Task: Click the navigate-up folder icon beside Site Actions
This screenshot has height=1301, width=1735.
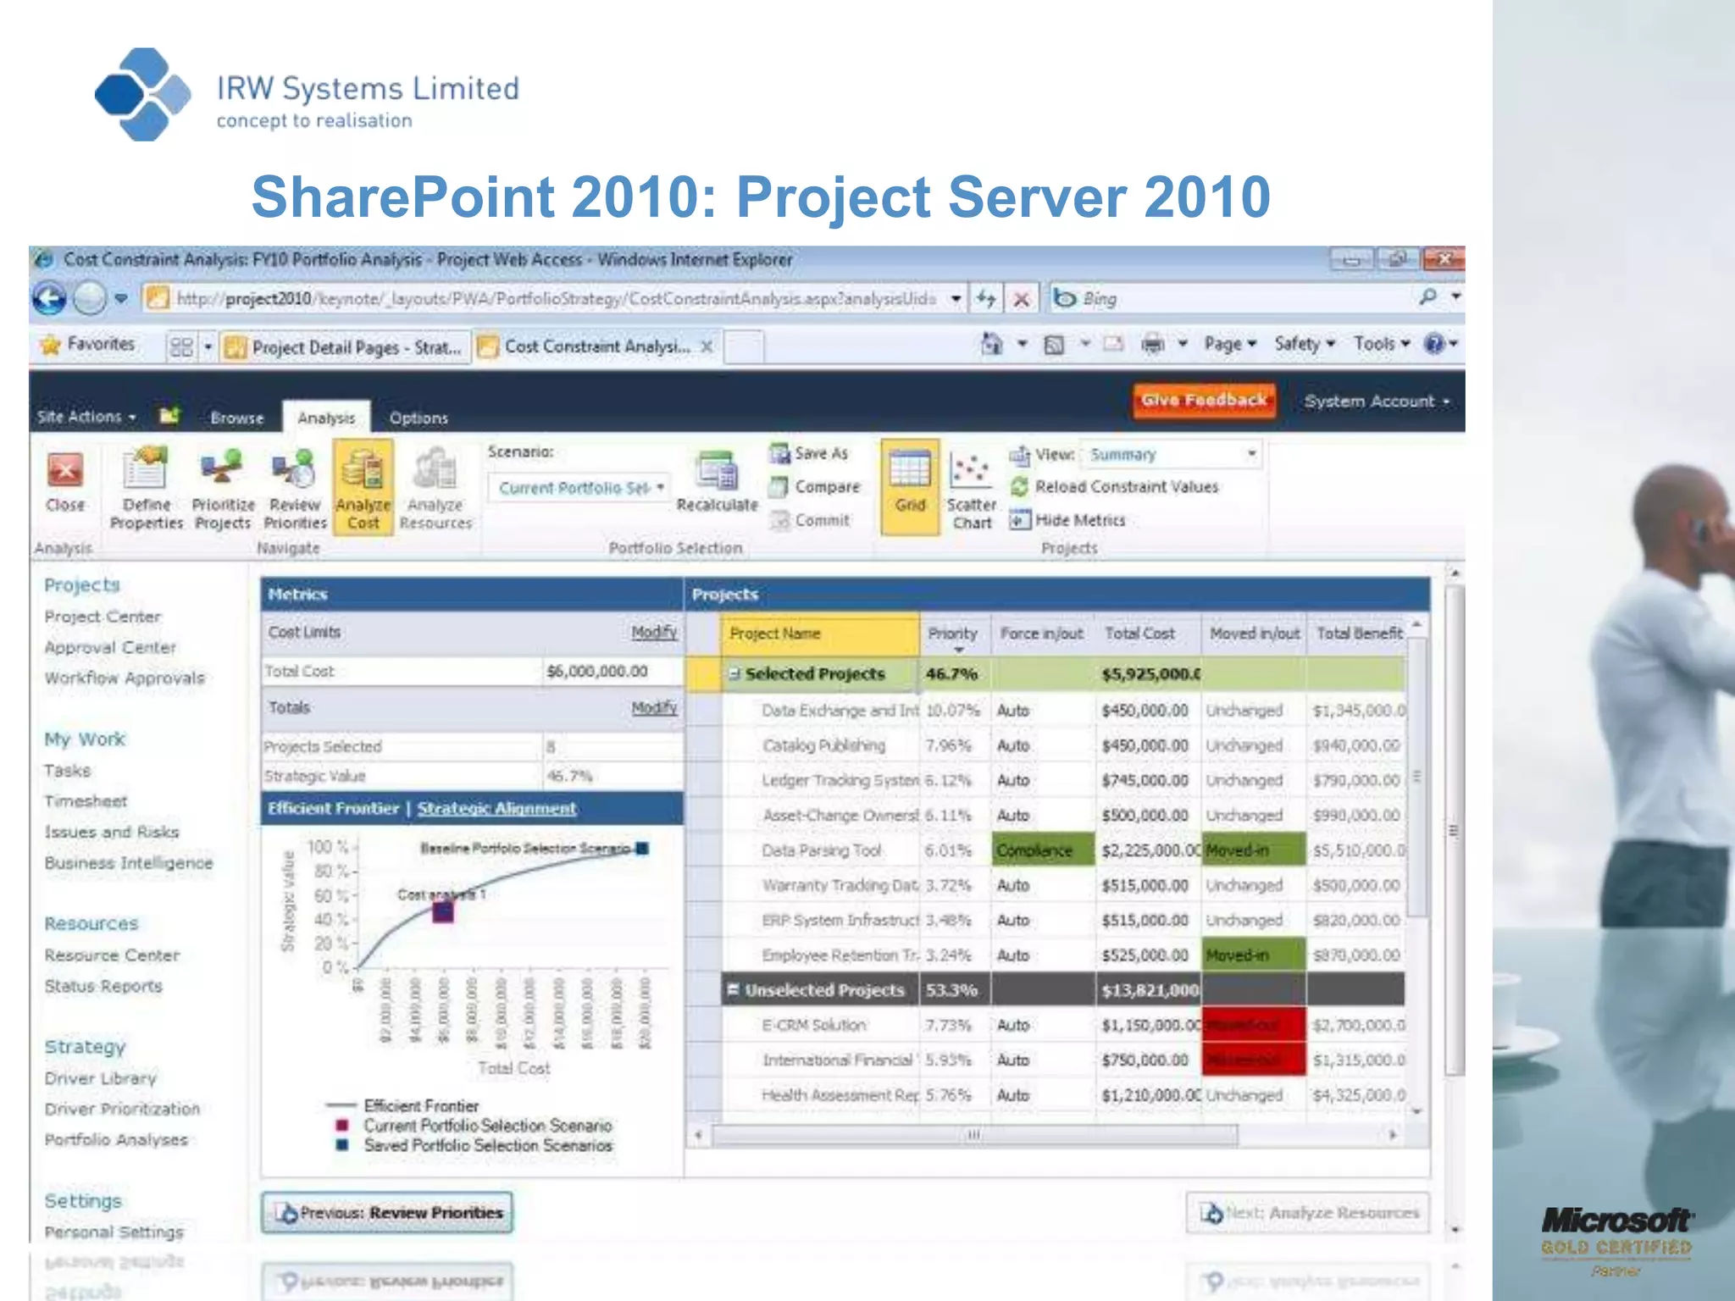Action: coord(169,415)
